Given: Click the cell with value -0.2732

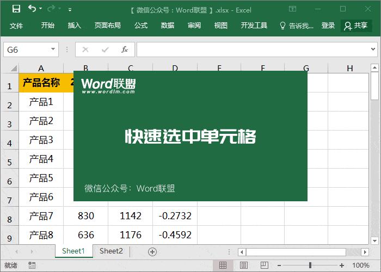Looking at the screenshot, I should (x=175, y=216).
